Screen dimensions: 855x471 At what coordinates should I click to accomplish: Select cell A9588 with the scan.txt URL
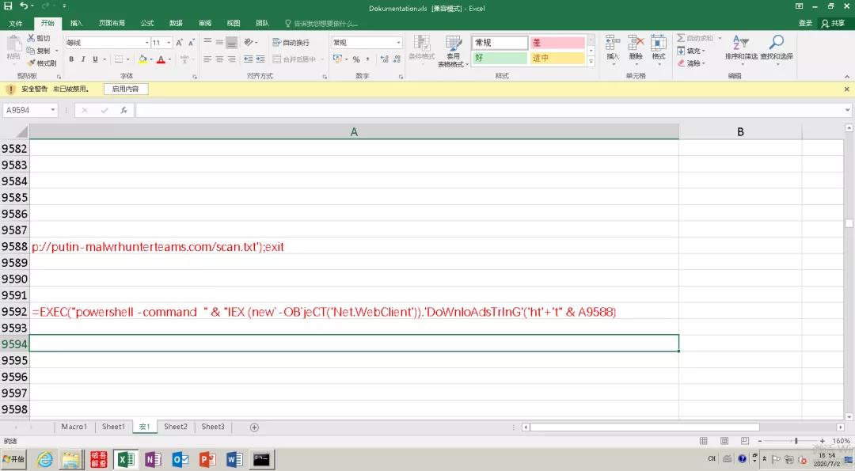pos(354,246)
